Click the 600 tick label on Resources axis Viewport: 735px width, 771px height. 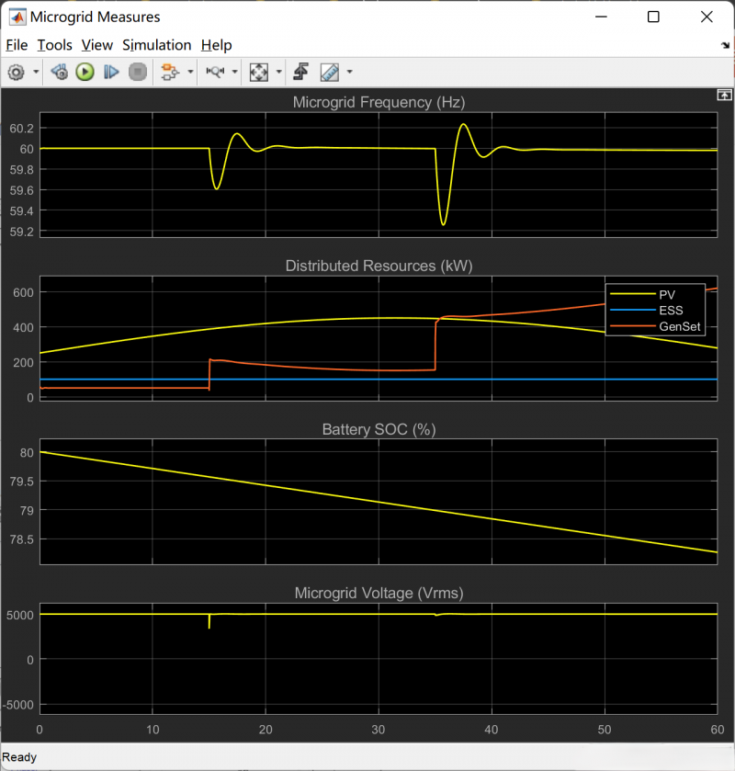(23, 292)
